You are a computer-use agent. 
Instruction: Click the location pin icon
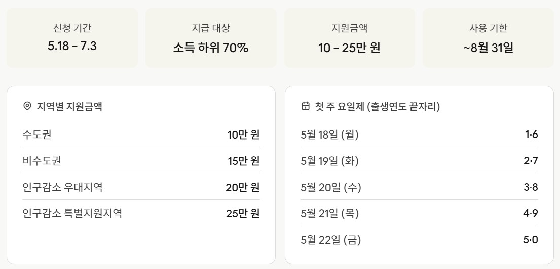tap(27, 106)
